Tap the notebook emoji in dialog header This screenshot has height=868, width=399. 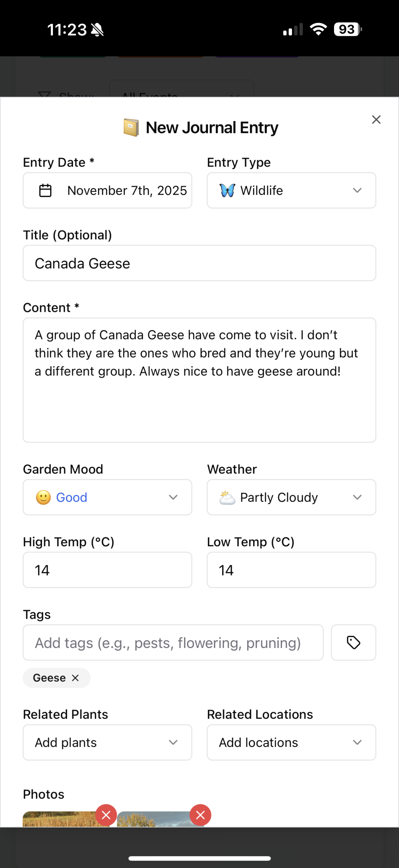pos(131,128)
